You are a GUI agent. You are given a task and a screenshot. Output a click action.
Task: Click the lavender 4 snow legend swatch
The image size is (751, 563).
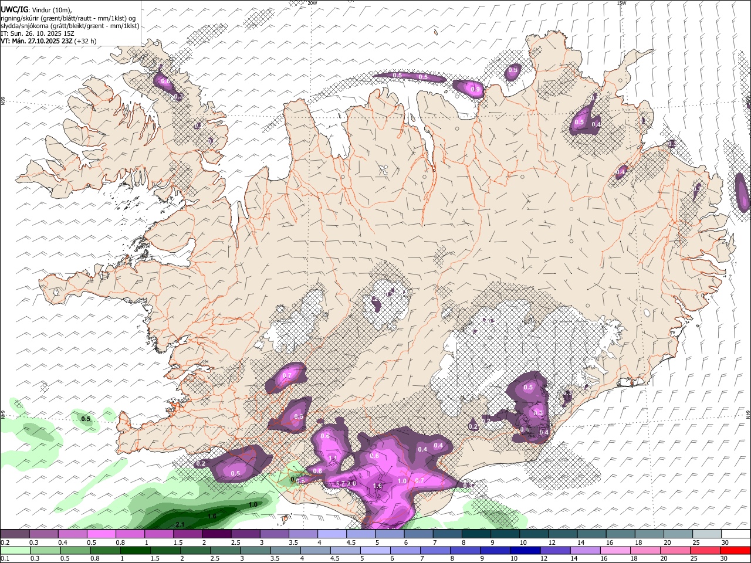tap(333, 534)
